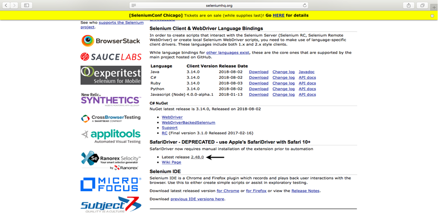This screenshot has width=438, height=215.
Task: Reload the page with the refresh icon
Action: (x=305, y=5)
